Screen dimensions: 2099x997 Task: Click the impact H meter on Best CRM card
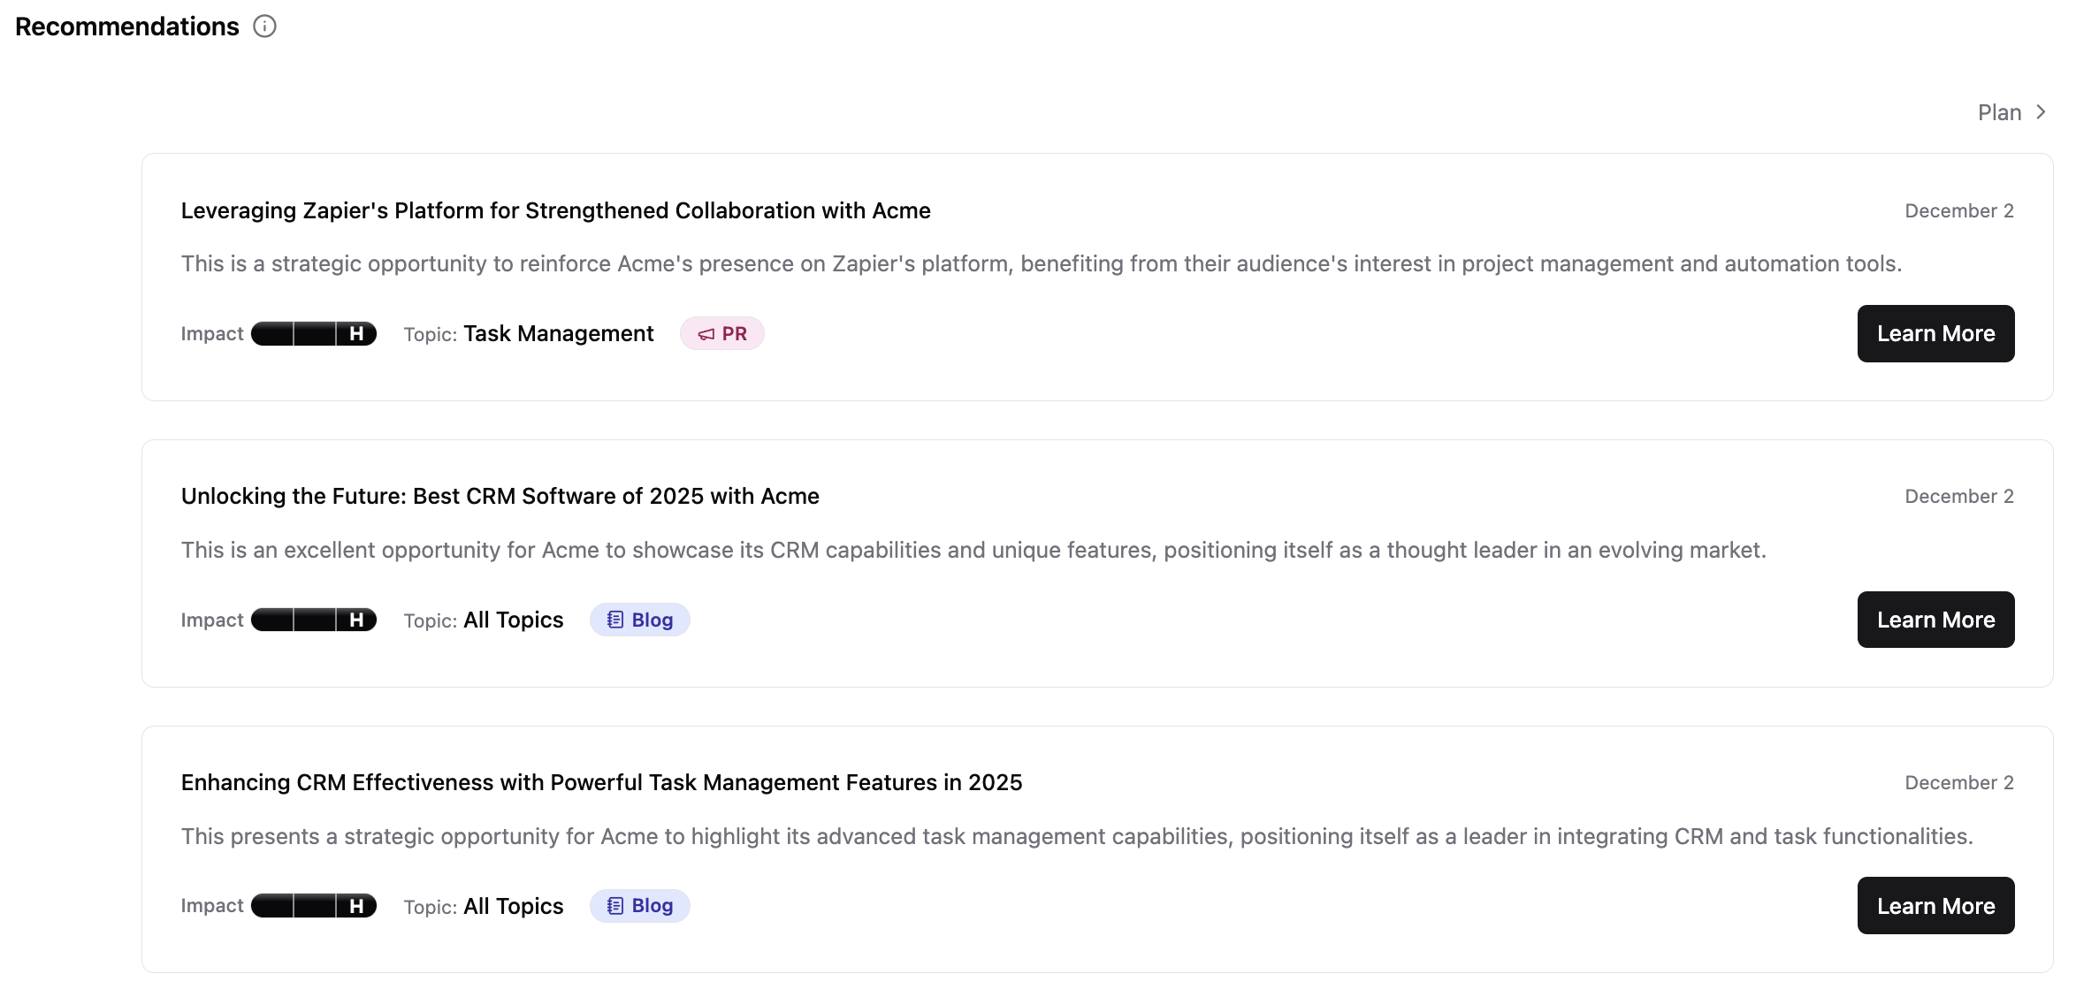pyautogui.click(x=314, y=620)
